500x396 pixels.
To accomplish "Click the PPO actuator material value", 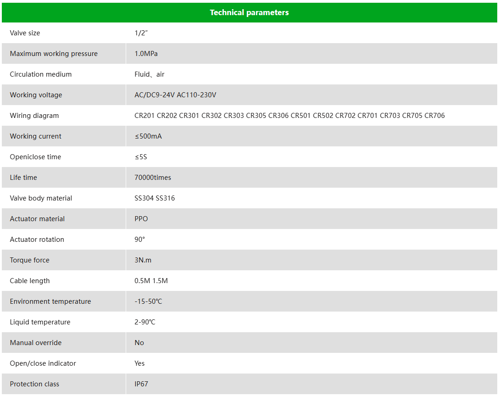I will pos(141,219).
